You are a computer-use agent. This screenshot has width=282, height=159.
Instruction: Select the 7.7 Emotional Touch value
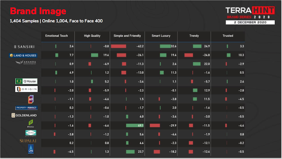[72, 55]
